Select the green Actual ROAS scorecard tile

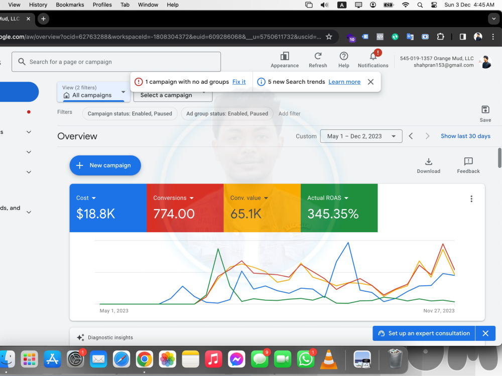[x=339, y=208]
